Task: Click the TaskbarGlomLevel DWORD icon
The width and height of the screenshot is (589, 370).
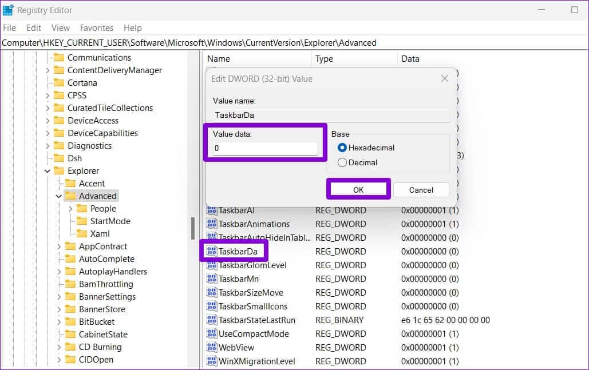Action: [x=212, y=265]
